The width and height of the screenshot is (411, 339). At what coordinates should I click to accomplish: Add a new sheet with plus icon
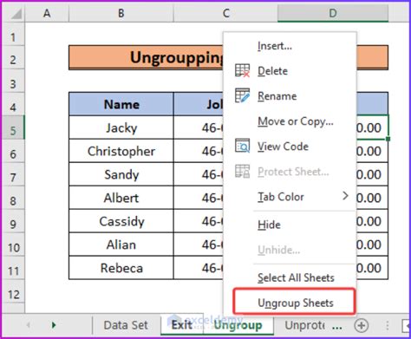362,325
